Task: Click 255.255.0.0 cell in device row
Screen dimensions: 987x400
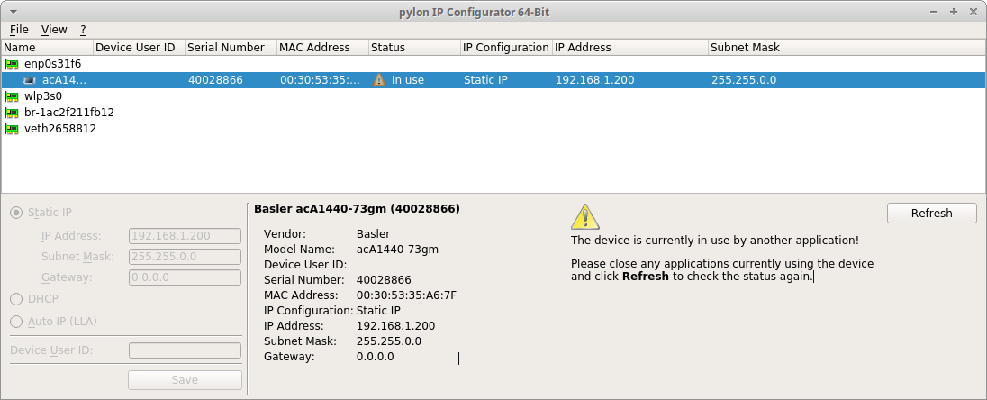Action: click(743, 80)
